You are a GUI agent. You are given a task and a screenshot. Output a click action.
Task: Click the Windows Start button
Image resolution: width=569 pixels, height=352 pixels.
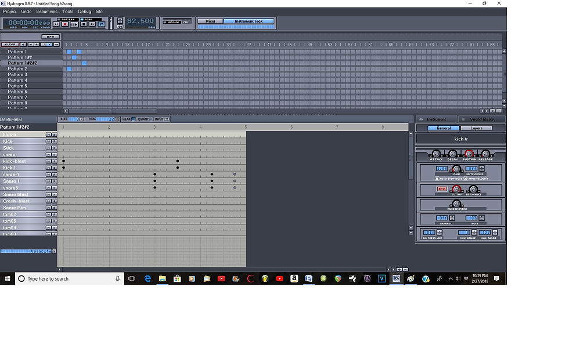click(7, 278)
